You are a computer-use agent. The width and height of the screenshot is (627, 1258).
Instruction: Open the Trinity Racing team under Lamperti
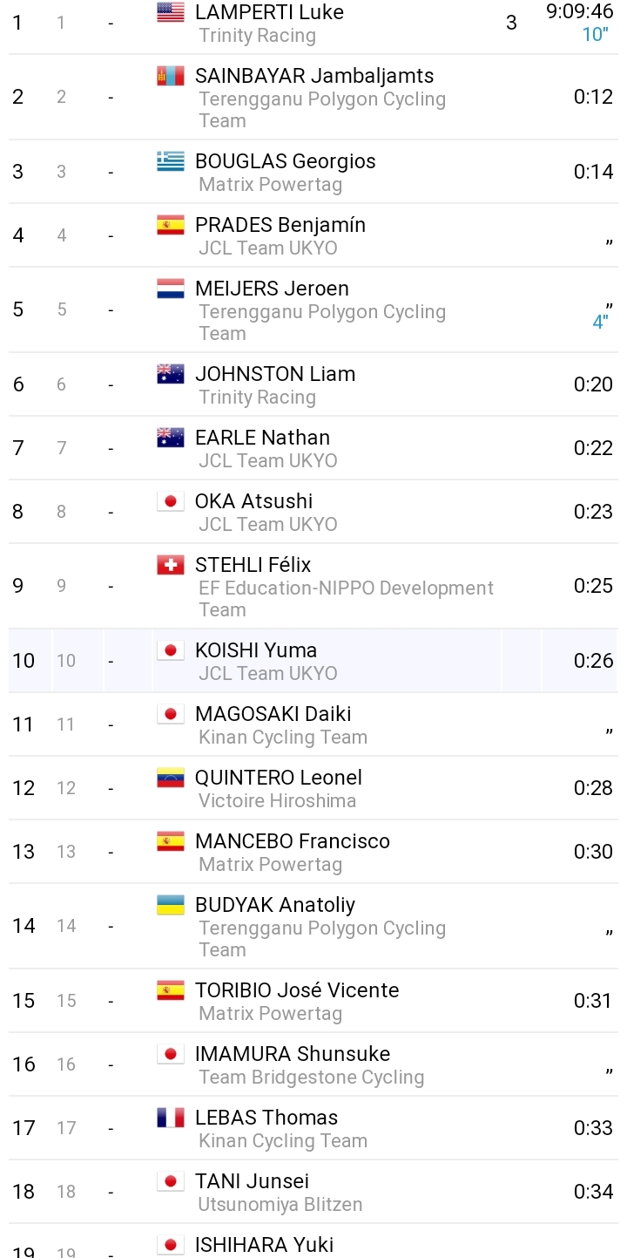click(257, 36)
